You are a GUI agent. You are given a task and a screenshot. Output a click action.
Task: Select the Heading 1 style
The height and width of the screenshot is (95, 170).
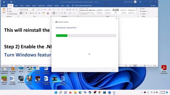click(100, 11)
